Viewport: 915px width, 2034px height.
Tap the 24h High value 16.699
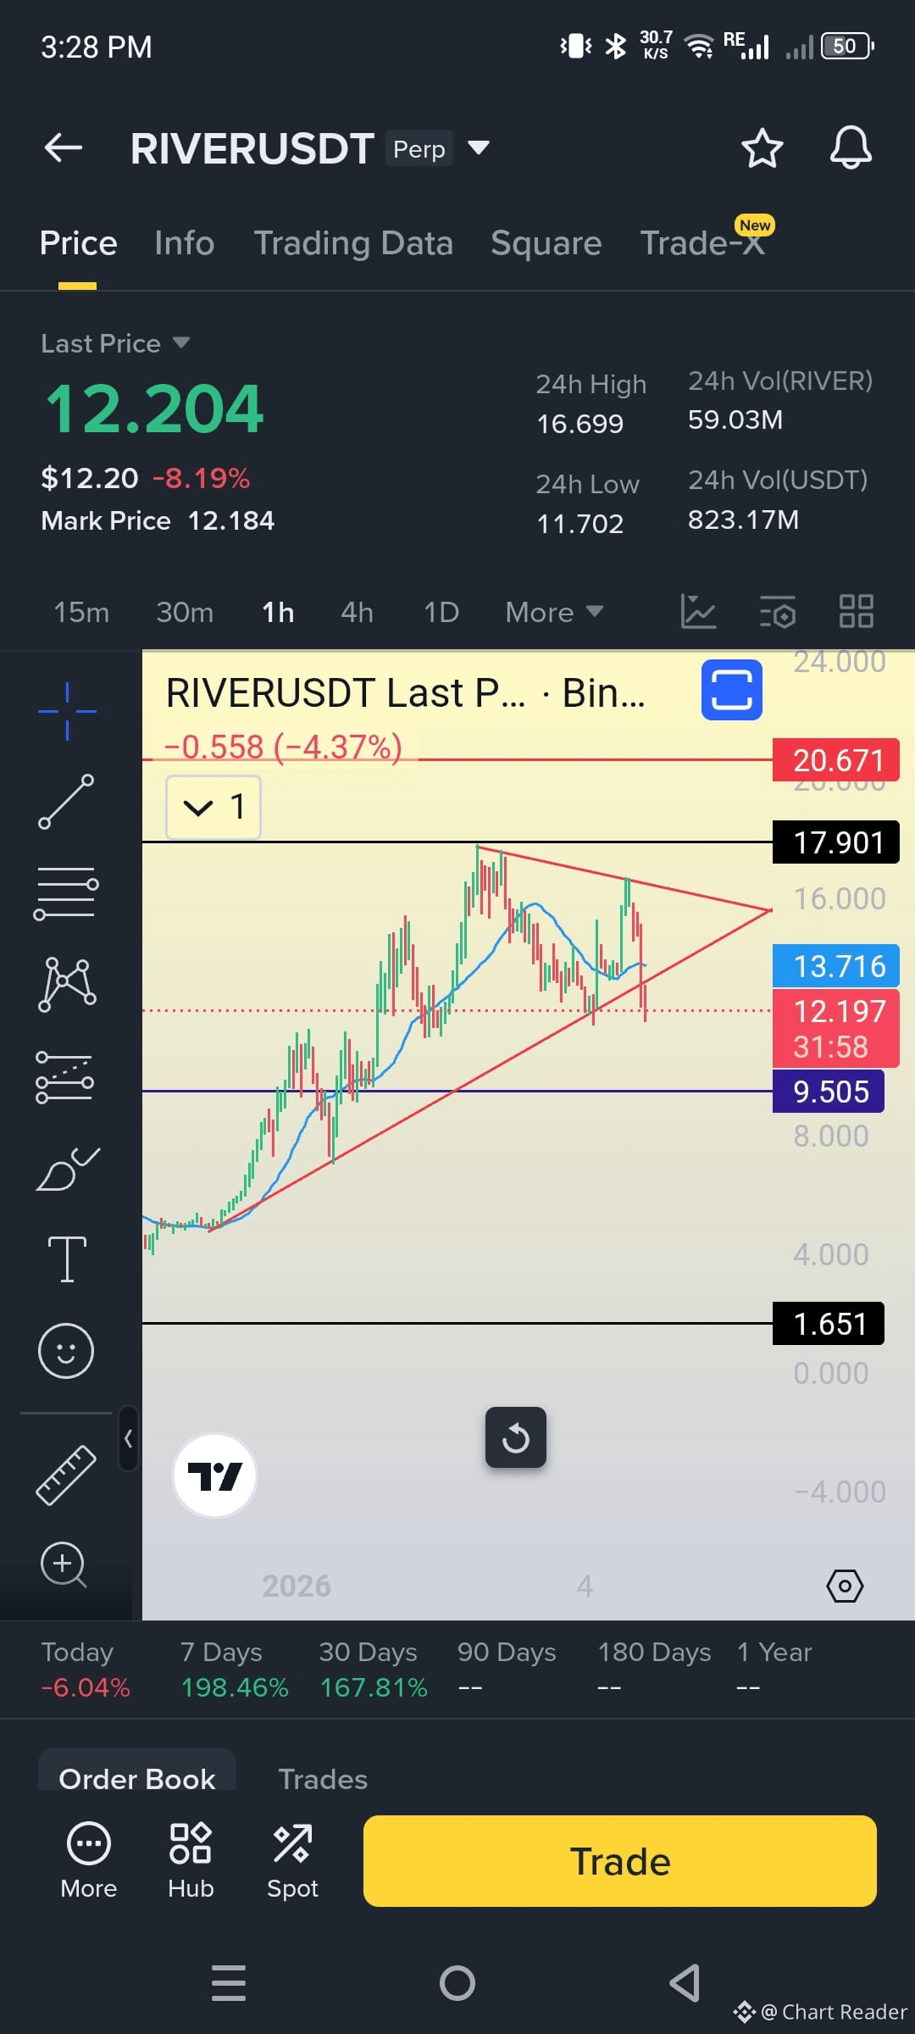point(580,424)
